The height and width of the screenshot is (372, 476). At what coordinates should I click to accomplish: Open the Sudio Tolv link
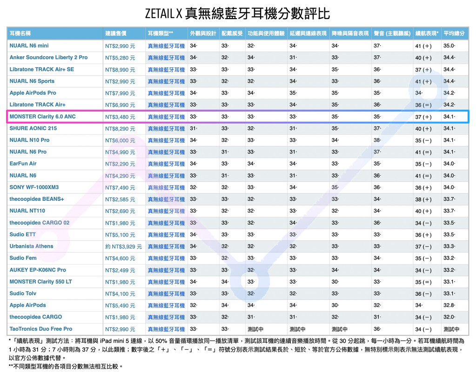click(x=23, y=293)
